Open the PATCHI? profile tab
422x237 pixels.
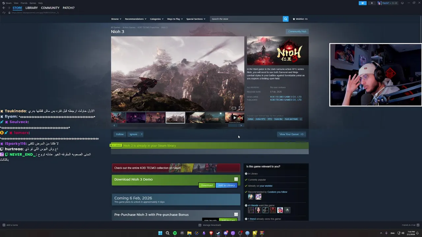click(69, 8)
